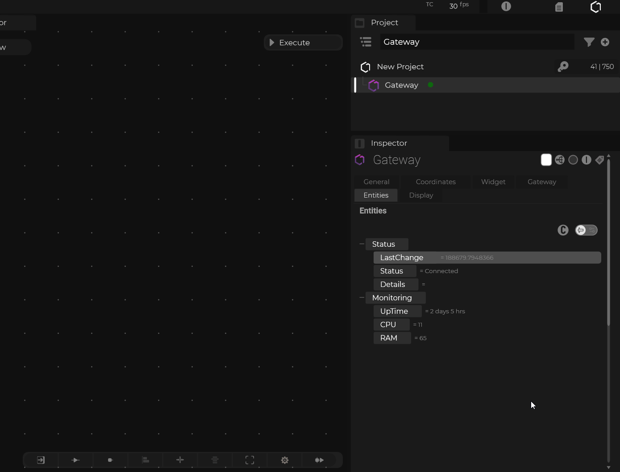Click the white color swatch in Inspector header
Screen dimensions: 620x472
tap(546, 160)
